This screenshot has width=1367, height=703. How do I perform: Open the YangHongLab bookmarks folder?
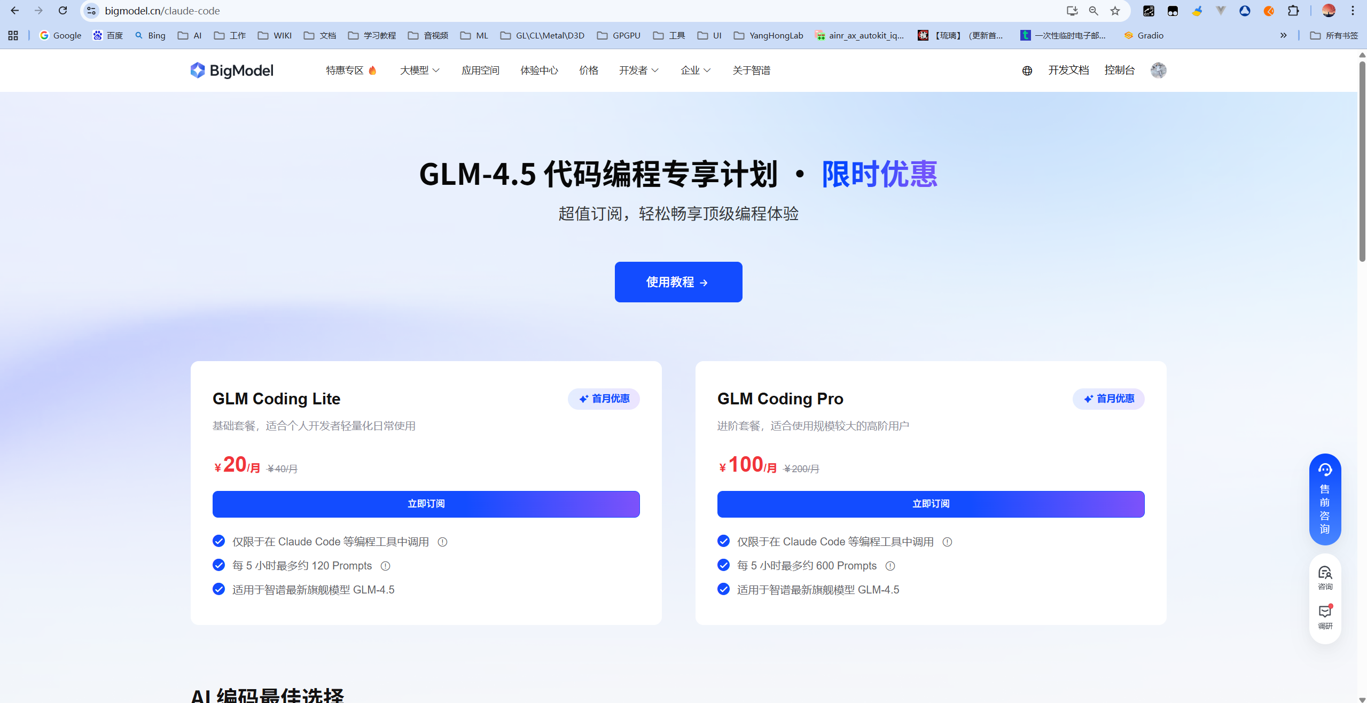point(768,35)
